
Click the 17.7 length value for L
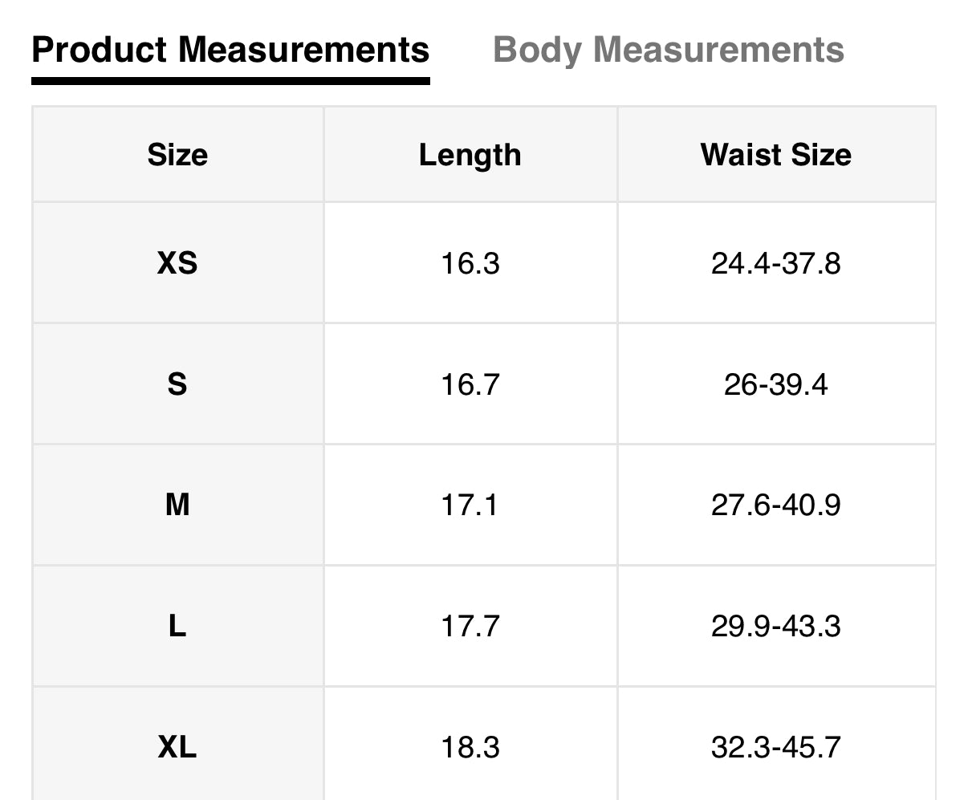pos(470,626)
